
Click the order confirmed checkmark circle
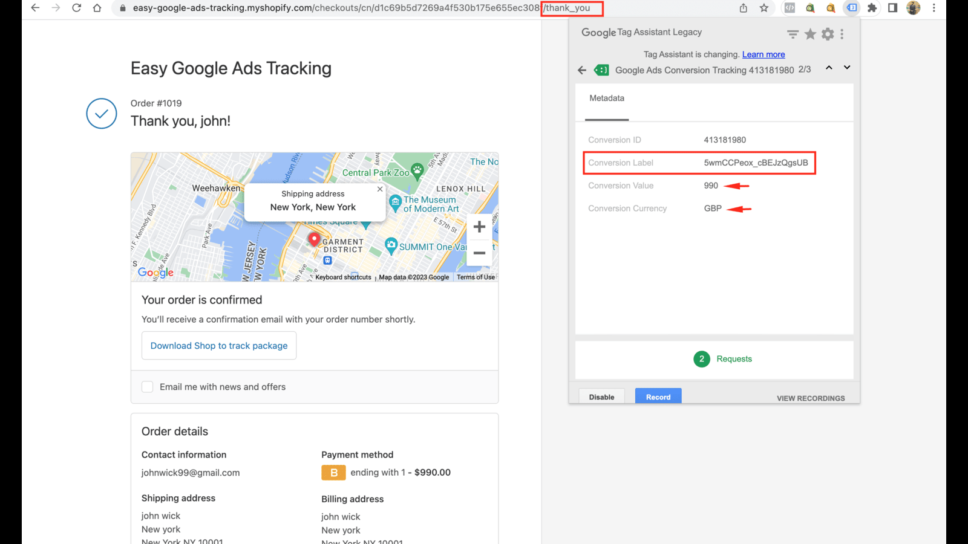(102, 114)
